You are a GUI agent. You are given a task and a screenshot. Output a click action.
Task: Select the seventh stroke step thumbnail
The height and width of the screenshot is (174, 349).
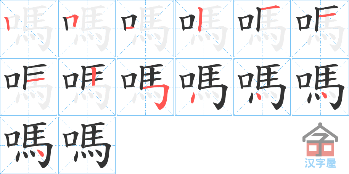[x=29, y=87]
